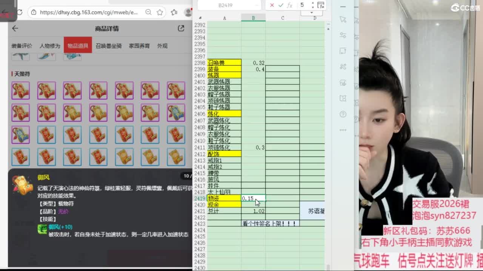
Task: Expand the sidebar more options ellipsis
Action: pos(343,130)
